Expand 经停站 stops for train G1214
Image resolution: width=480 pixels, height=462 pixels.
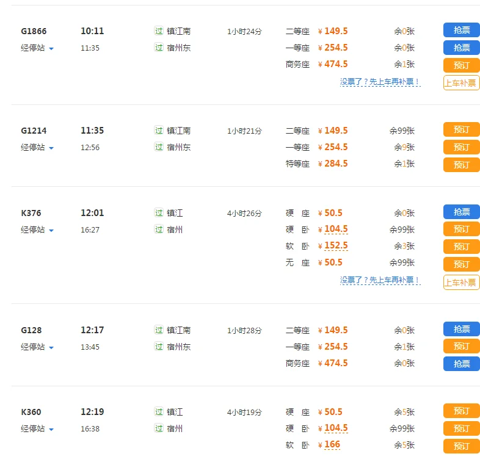point(37,147)
